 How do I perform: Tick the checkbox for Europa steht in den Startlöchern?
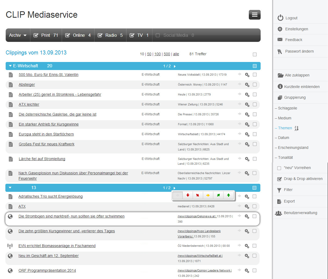click(x=254, y=134)
